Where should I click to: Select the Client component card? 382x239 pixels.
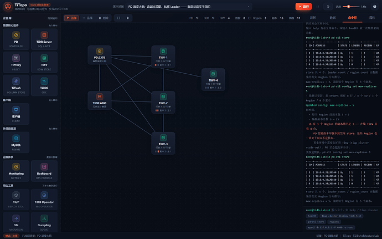pyautogui.click(x=16, y=114)
